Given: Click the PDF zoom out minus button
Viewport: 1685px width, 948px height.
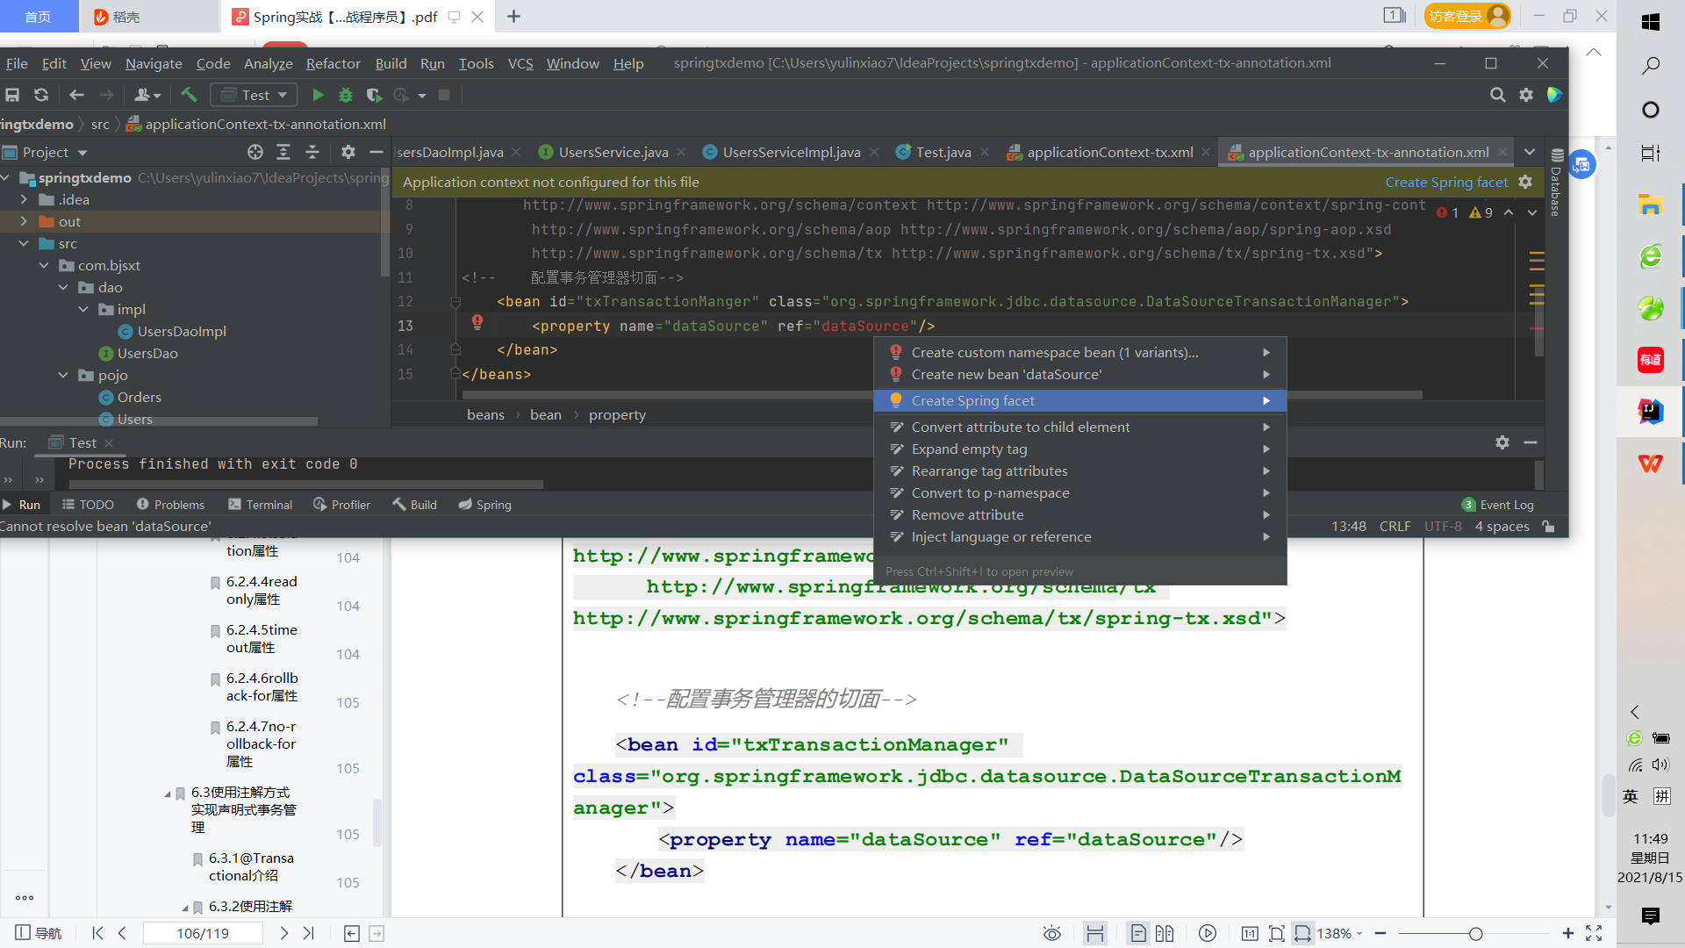Looking at the screenshot, I should click(x=1380, y=933).
